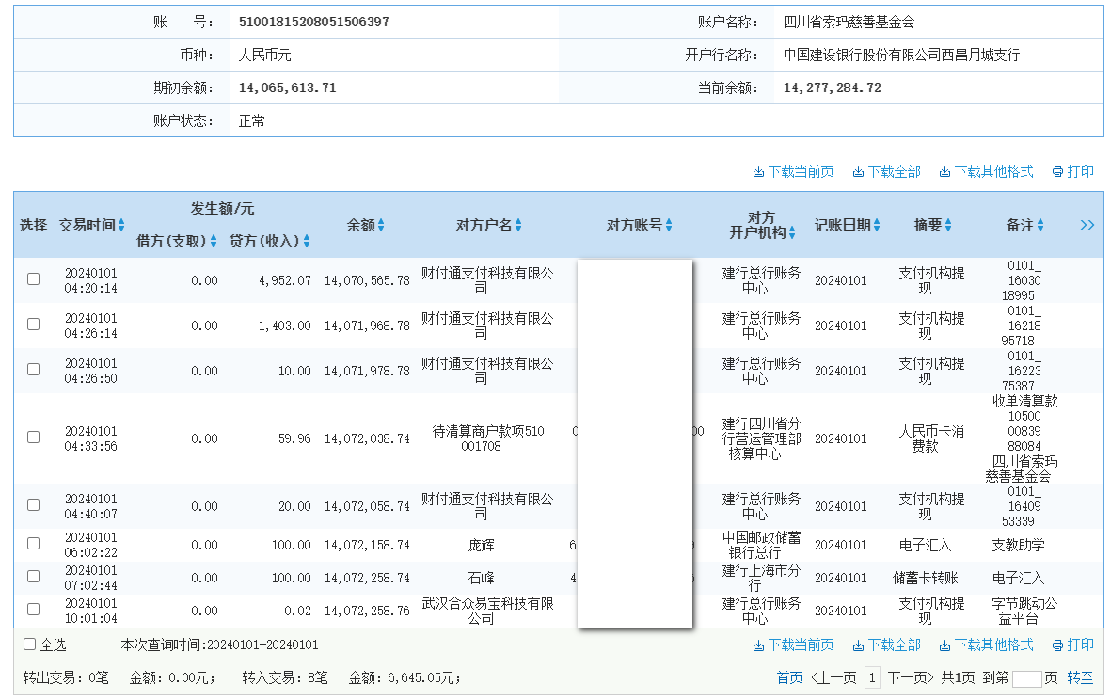This screenshot has height=700, width=1111.
Task: Click bottom 下载全部 link
Action: coord(886,644)
